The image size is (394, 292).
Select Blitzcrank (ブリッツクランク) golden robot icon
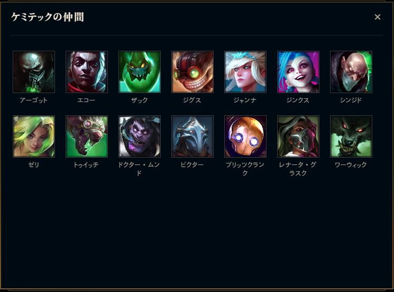245,136
